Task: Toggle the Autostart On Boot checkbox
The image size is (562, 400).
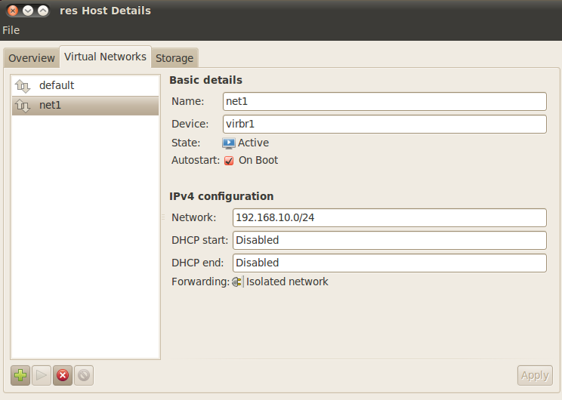Action: pos(229,161)
